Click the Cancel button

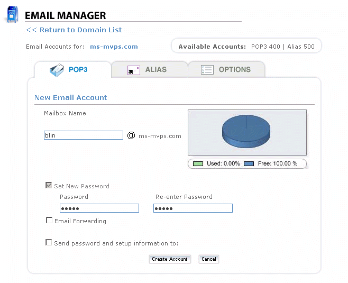coord(208,259)
